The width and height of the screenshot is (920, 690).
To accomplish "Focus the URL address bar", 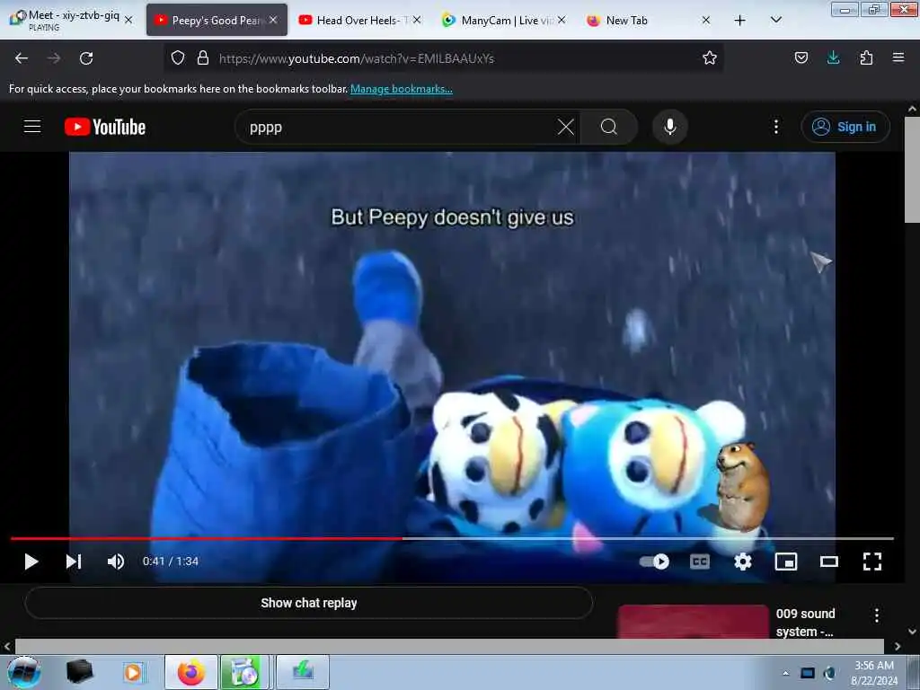I will click(x=446, y=58).
